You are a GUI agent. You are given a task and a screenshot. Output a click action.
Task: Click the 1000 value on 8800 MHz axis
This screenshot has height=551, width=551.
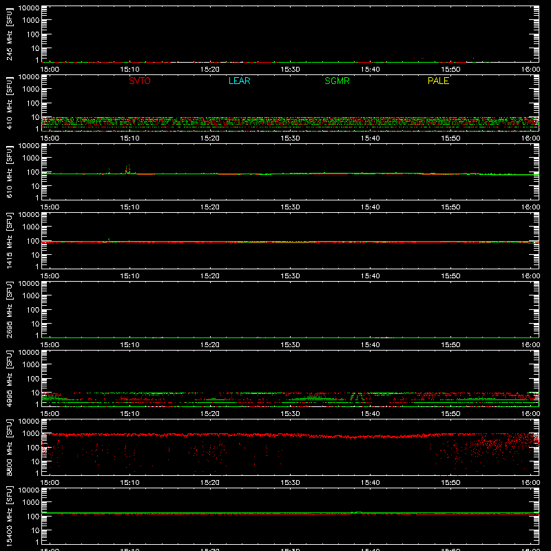tap(30, 434)
